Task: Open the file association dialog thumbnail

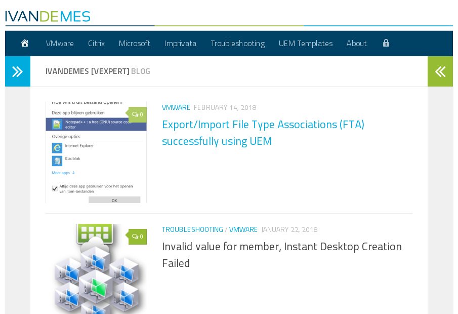Action: (96, 152)
